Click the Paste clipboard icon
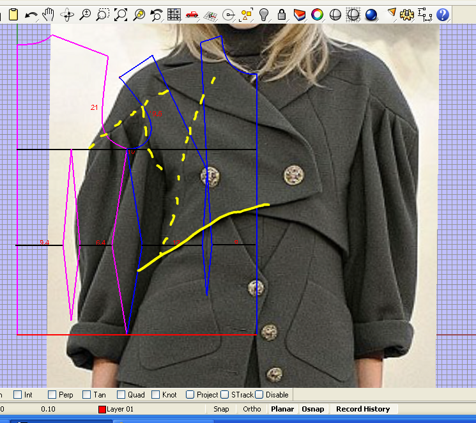The height and width of the screenshot is (423, 476). (x=13, y=15)
